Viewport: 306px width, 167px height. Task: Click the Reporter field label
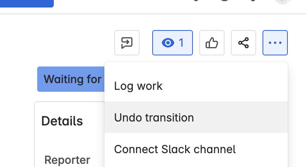click(67, 160)
